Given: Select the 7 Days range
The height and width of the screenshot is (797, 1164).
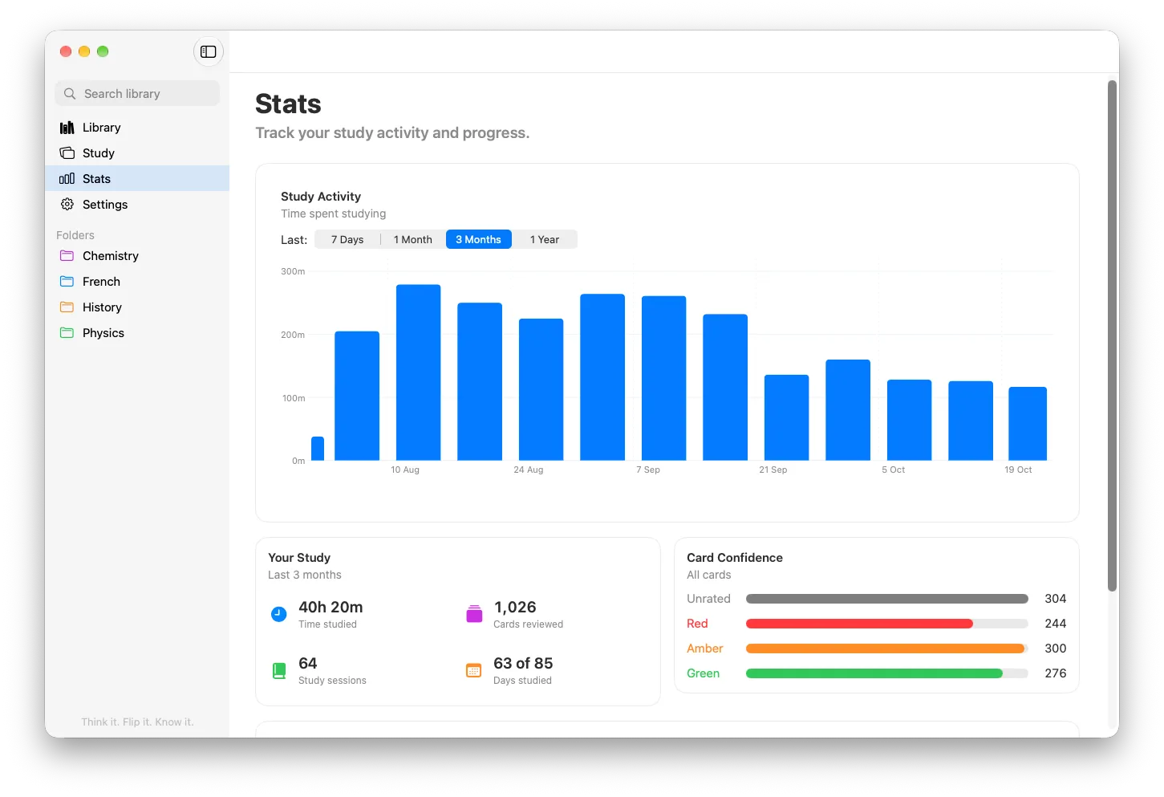Looking at the screenshot, I should coord(347,239).
